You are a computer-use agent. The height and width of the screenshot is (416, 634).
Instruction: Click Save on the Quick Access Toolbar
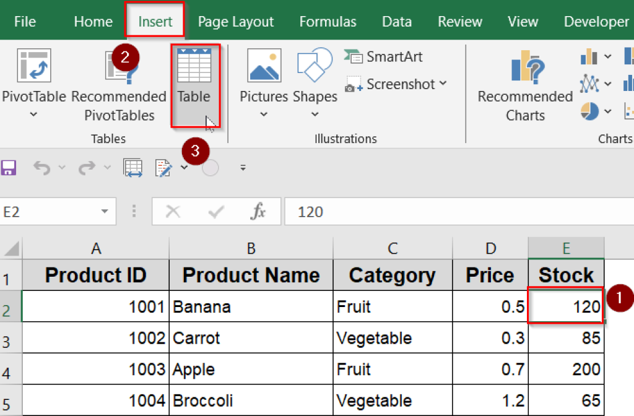point(9,167)
